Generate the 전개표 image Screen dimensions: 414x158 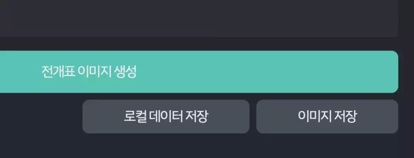pyautogui.click(x=199, y=72)
